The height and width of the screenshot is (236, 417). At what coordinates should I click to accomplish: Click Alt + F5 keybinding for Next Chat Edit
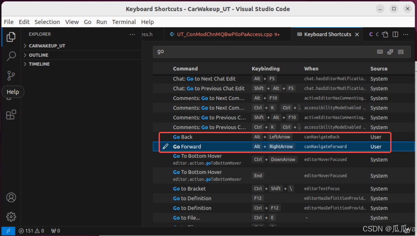264,79
